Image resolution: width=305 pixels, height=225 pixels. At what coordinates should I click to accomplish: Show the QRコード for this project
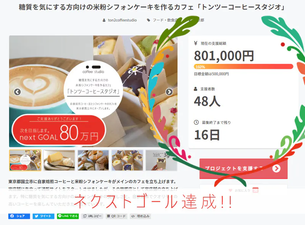(117, 216)
